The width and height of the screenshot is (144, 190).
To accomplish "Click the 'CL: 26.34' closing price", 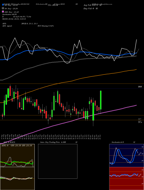I will 54,5.
